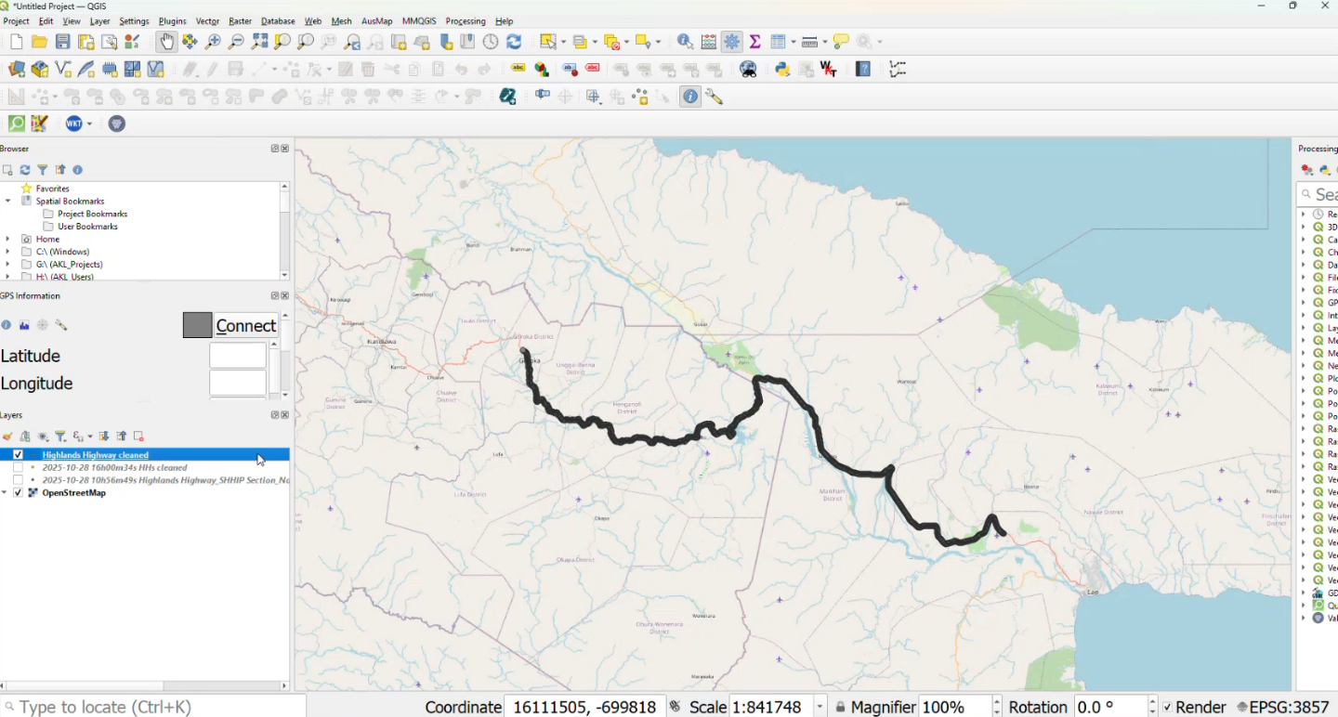Image resolution: width=1338 pixels, height=717 pixels.
Task: Click the Zoom In magnifier tool
Action: tap(213, 42)
